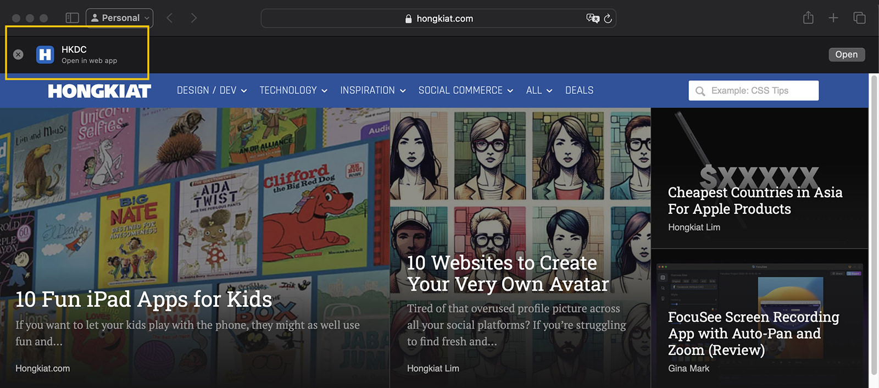This screenshot has height=388, width=879.
Task: Toggle the Safari sidebar icon
Action: tap(72, 18)
